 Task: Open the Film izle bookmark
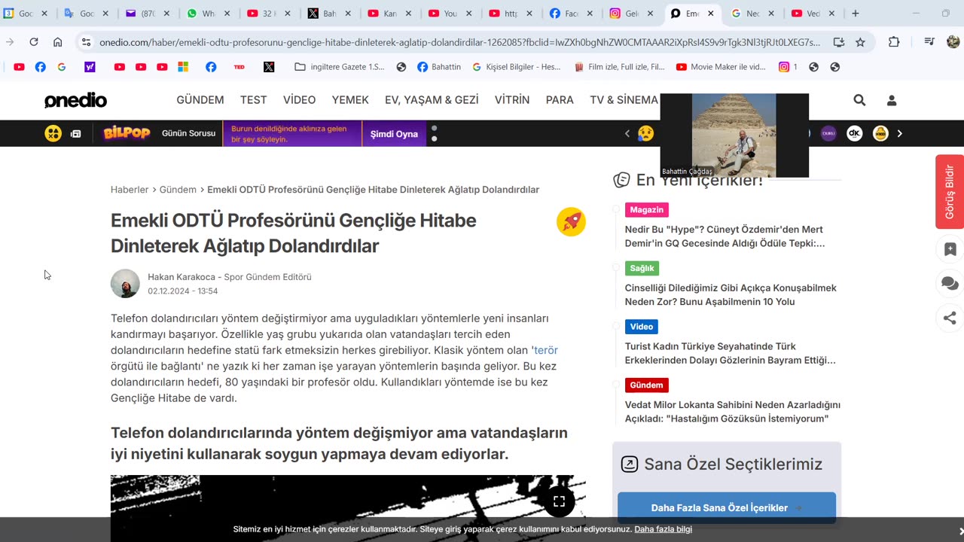coord(619,67)
